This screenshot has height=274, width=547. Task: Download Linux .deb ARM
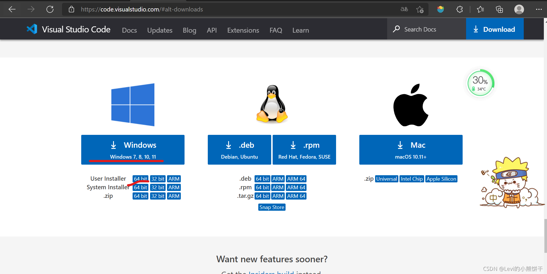tap(278, 179)
